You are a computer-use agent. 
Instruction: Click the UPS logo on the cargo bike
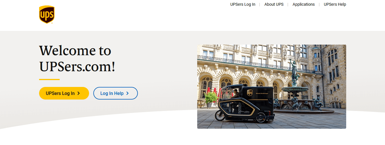(250, 93)
